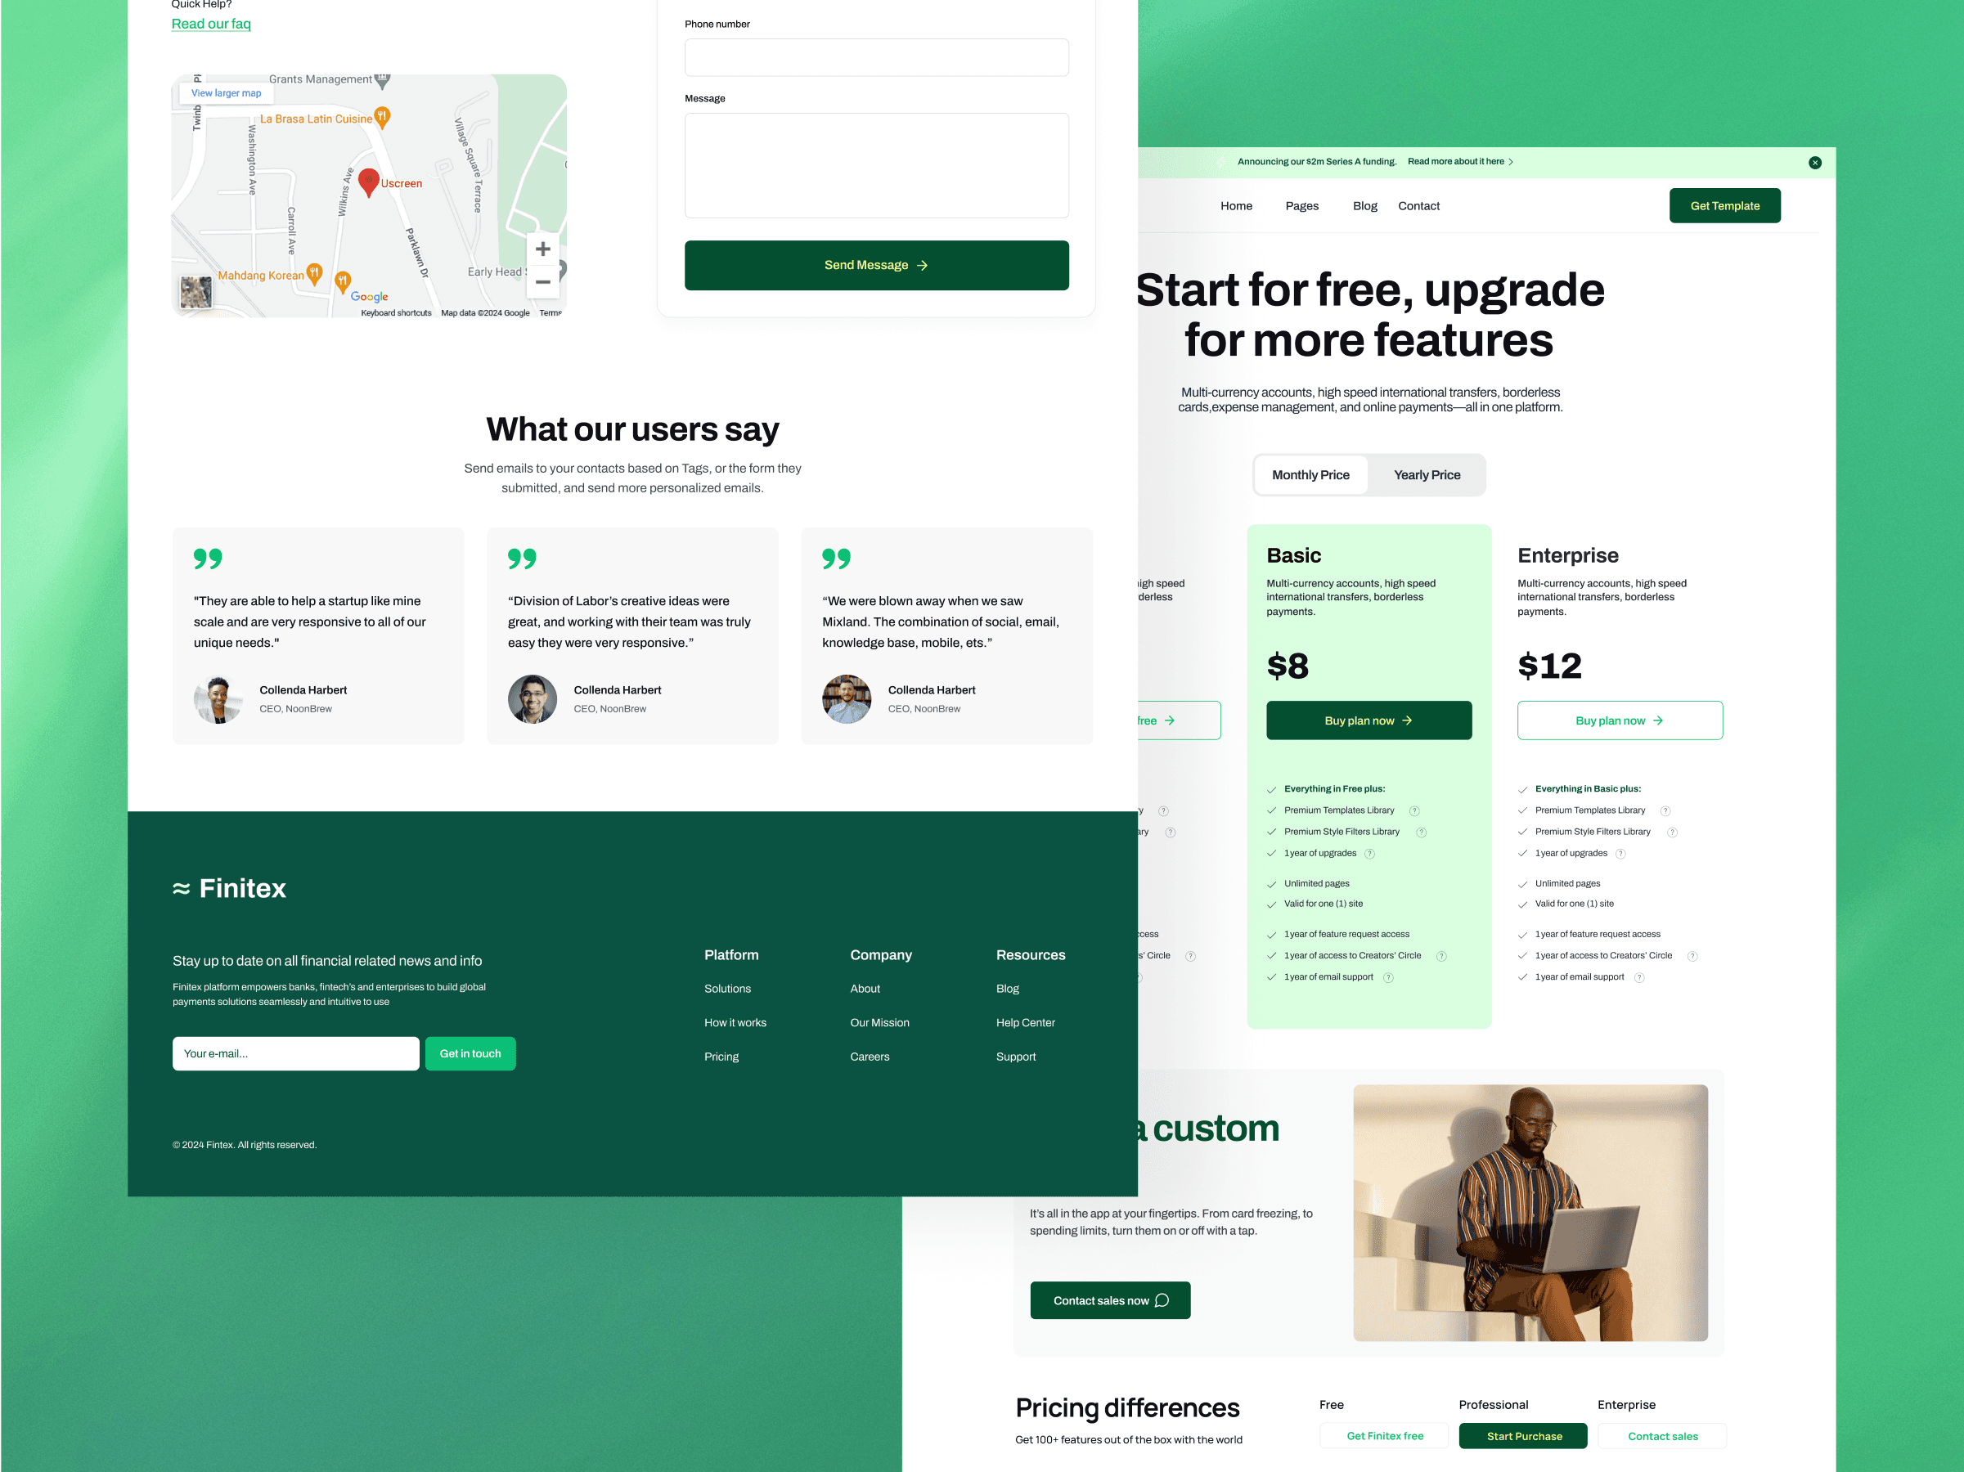Screen dimensions: 1964x1472
Task: Click the Google Maps zoom in button
Action: 543,249
